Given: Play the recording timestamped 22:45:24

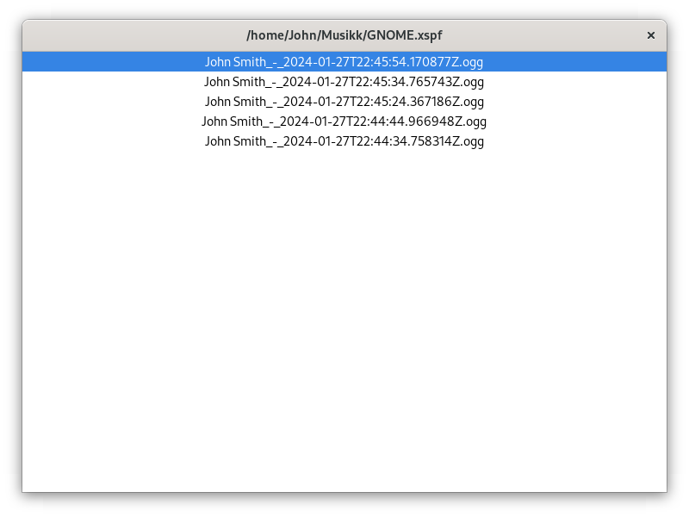Looking at the screenshot, I should pos(344,102).
